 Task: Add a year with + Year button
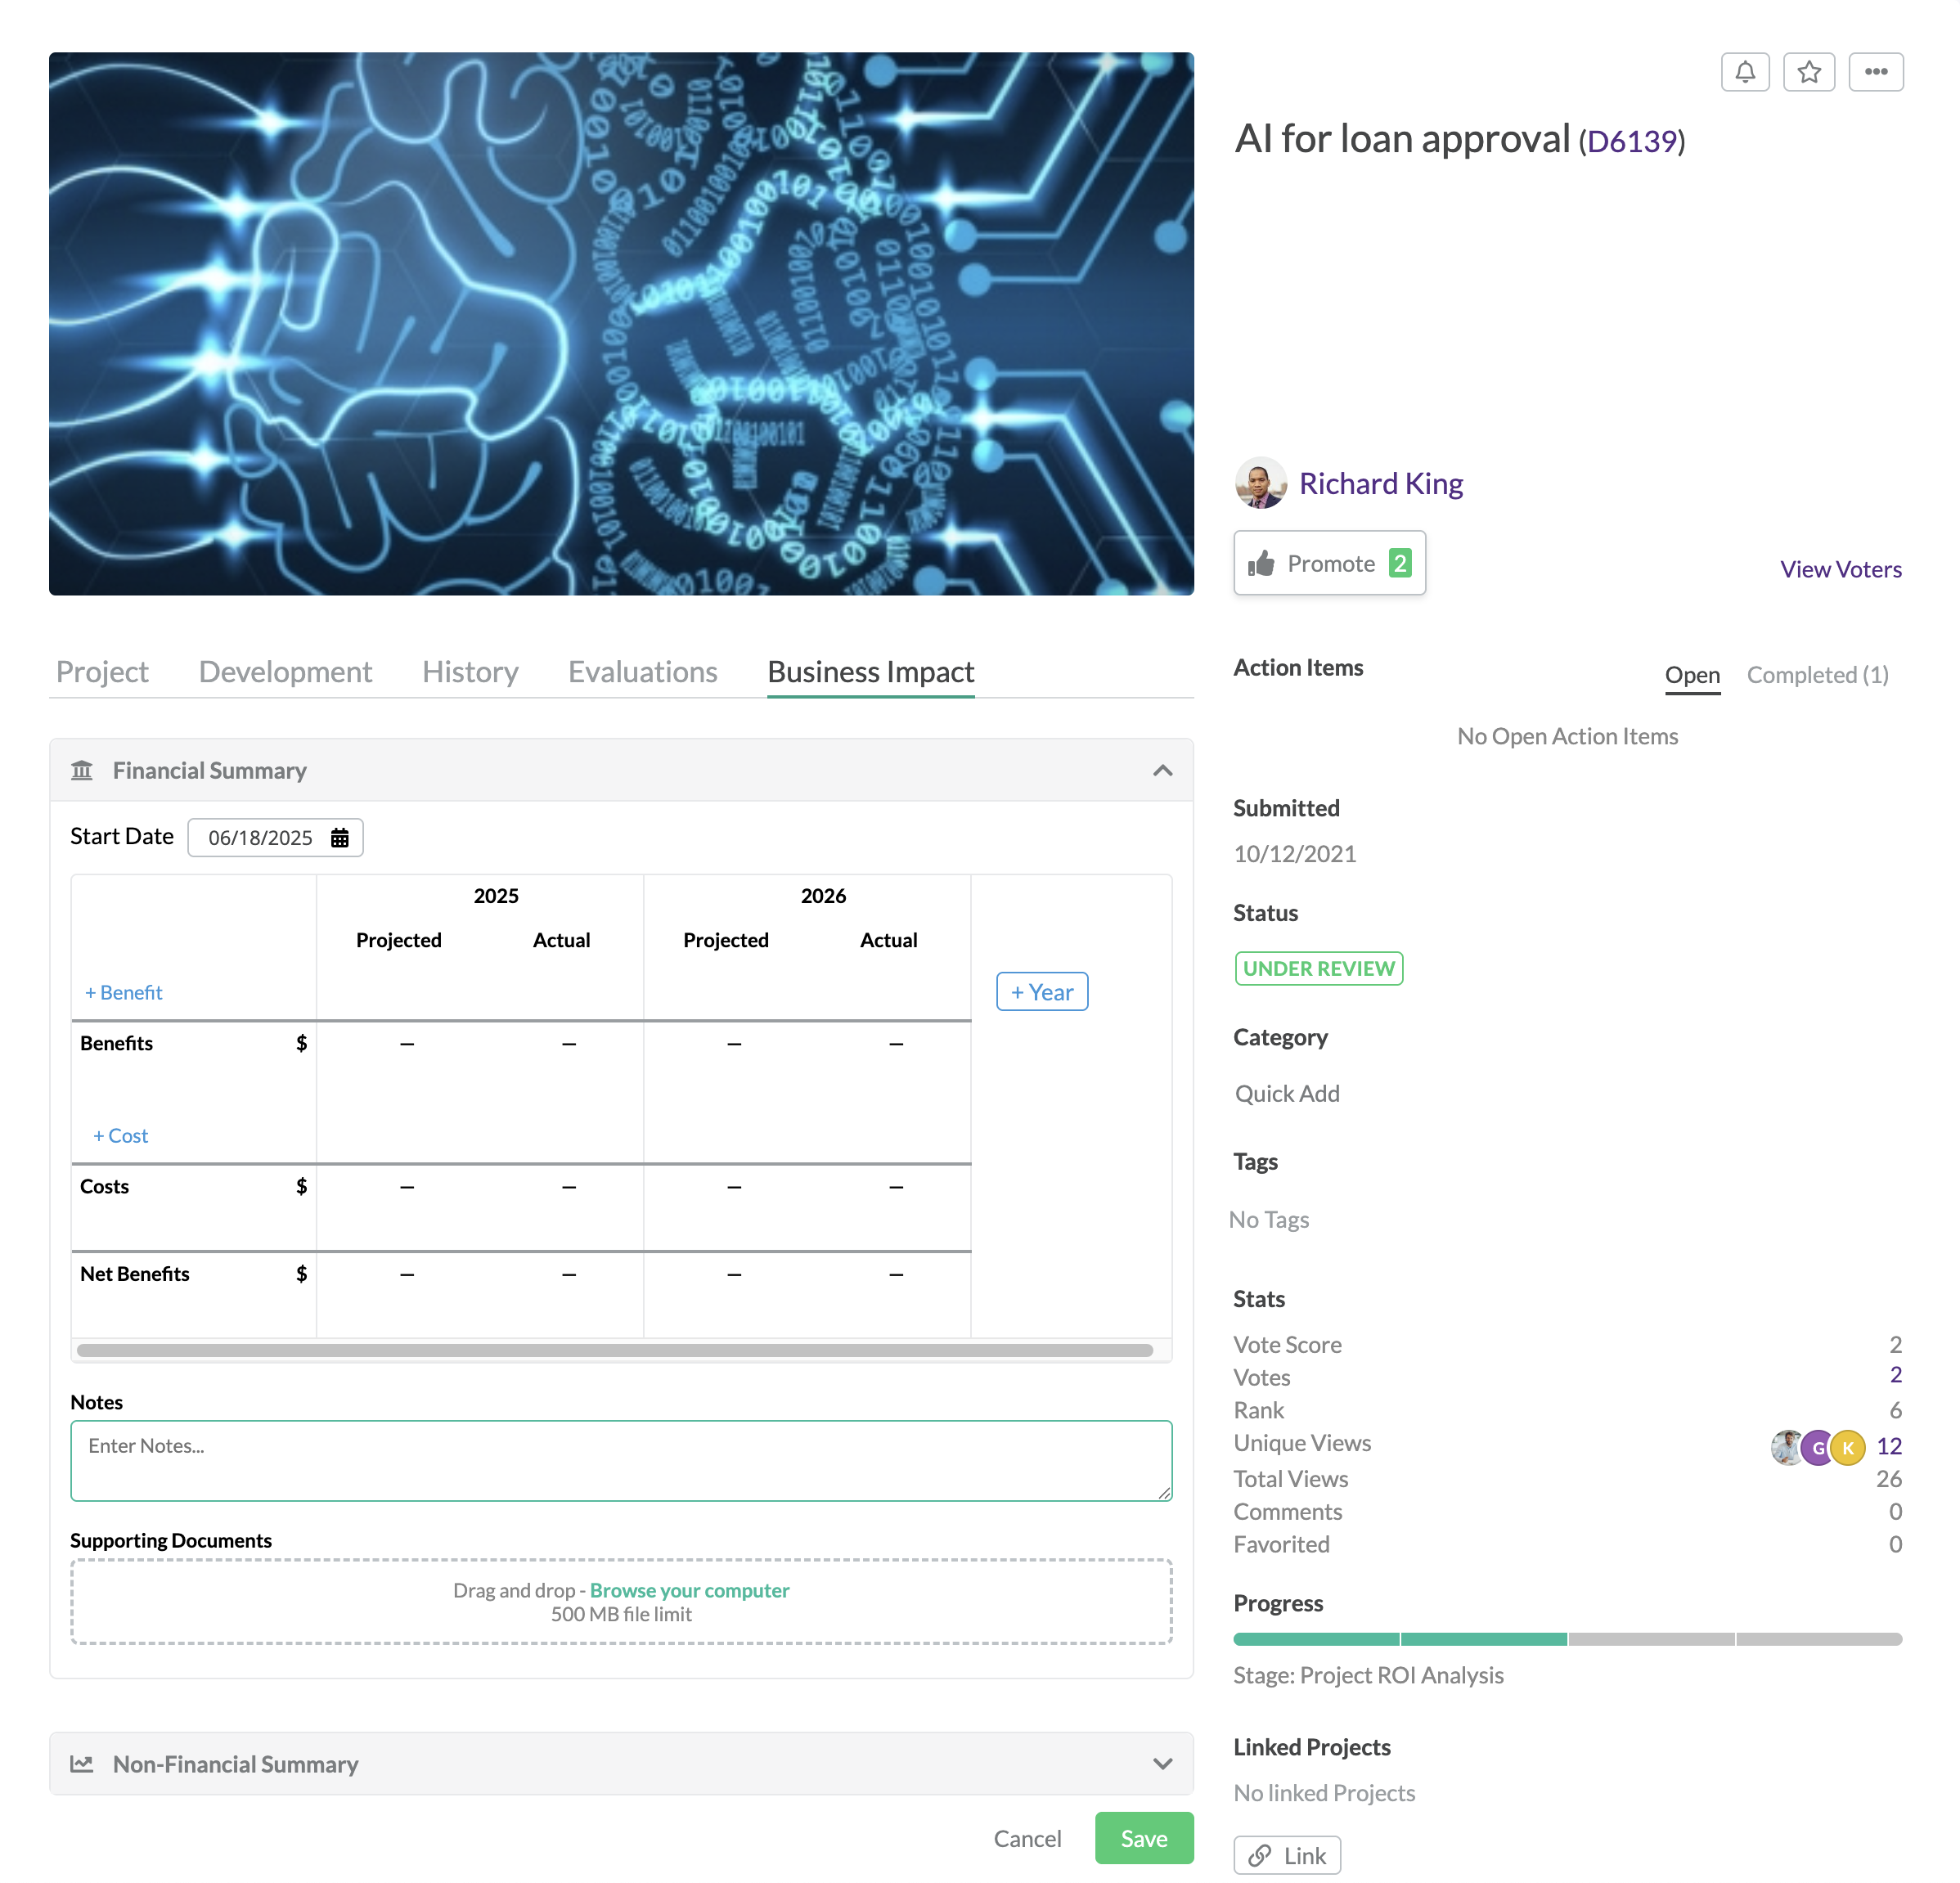pos(1042,992)
